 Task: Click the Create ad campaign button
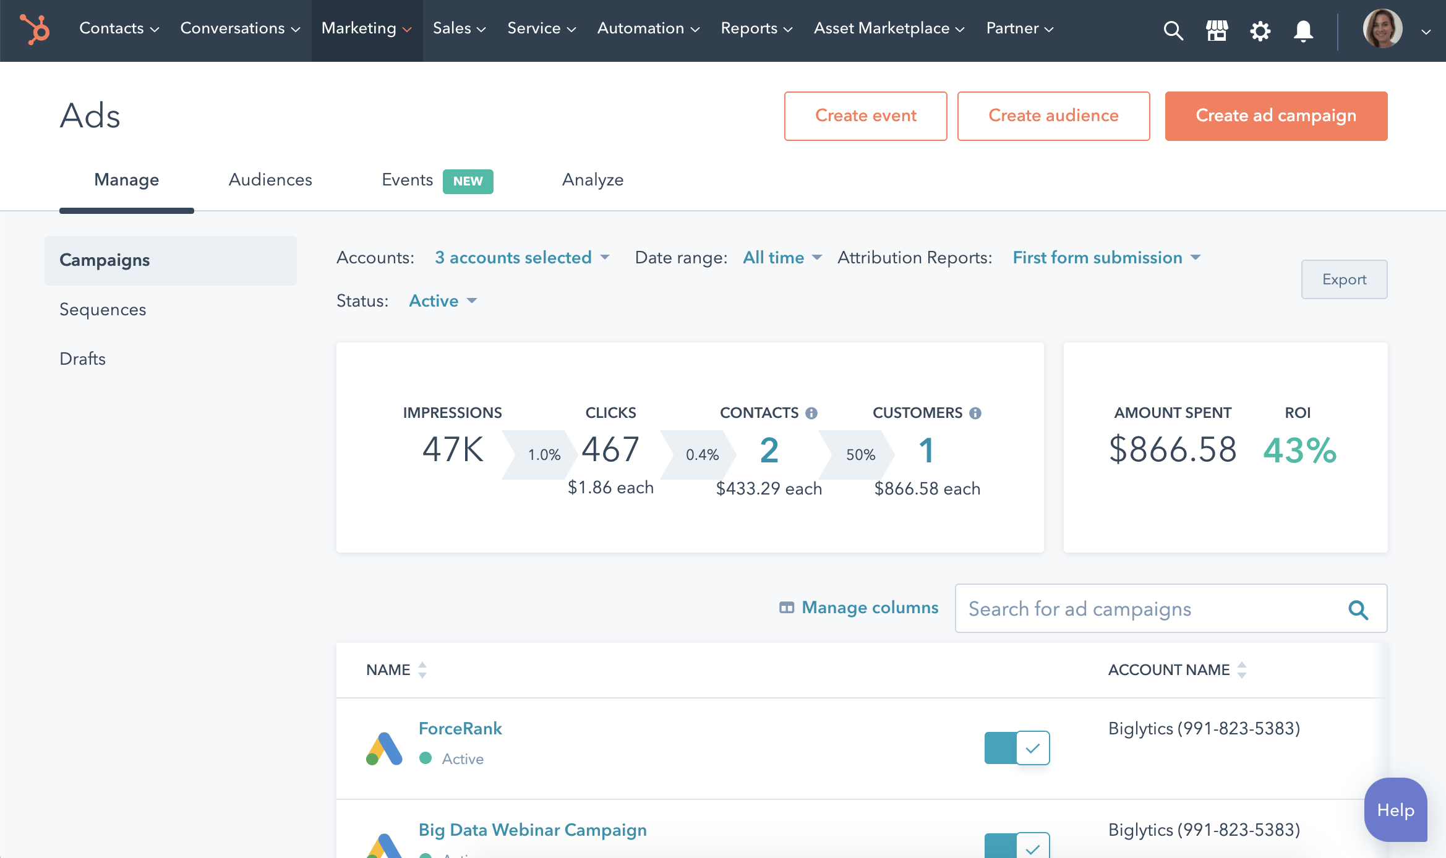pos(1275,116)
